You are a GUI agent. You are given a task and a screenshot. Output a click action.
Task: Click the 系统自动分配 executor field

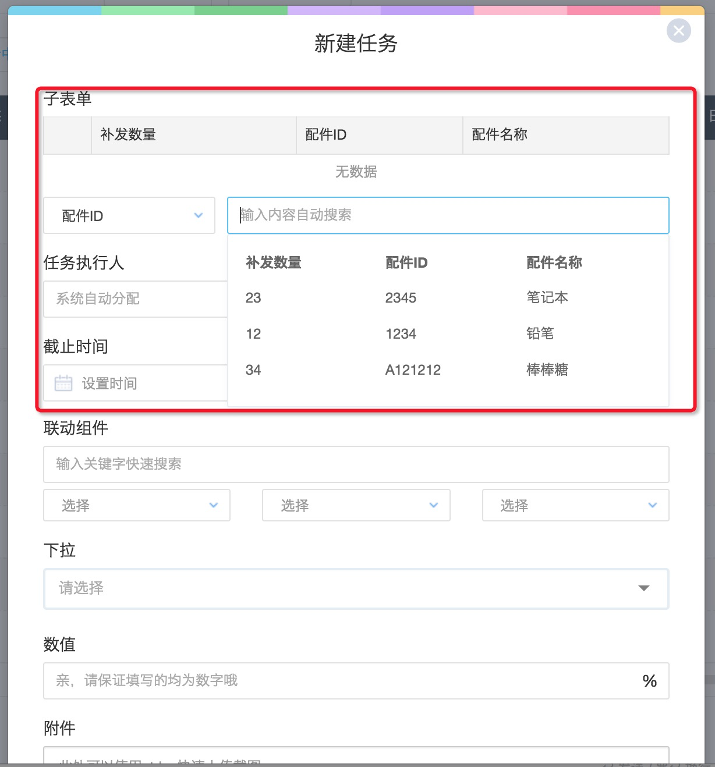click(x=135, y=299)
